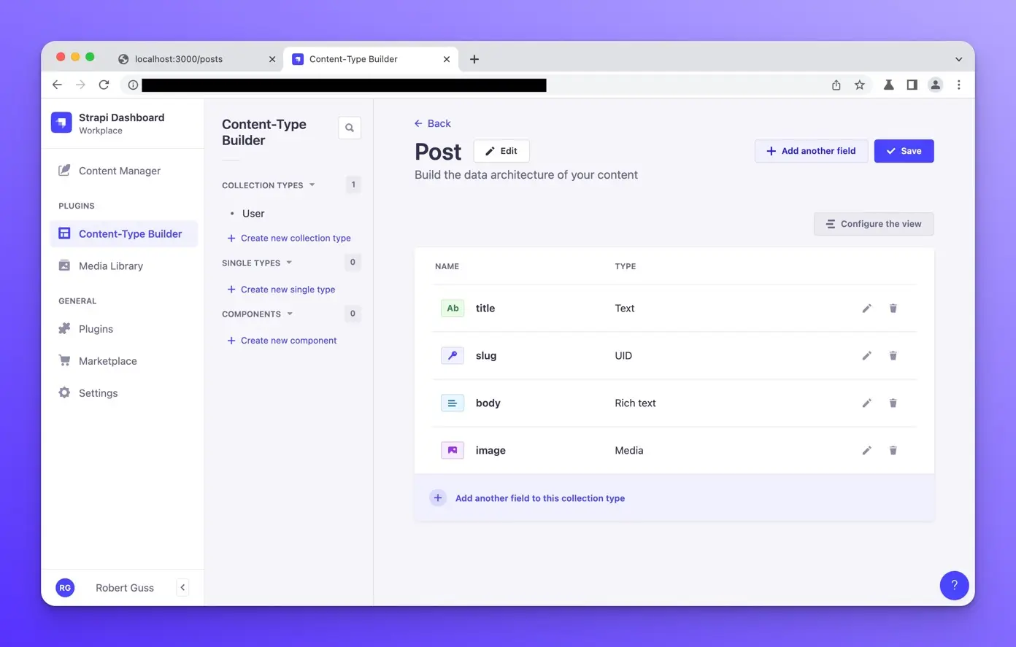The width and height of the screenshot is (1016, 647).
Task: Click the round plus icon in the add-field row
Action: click(x=438, y=498)
